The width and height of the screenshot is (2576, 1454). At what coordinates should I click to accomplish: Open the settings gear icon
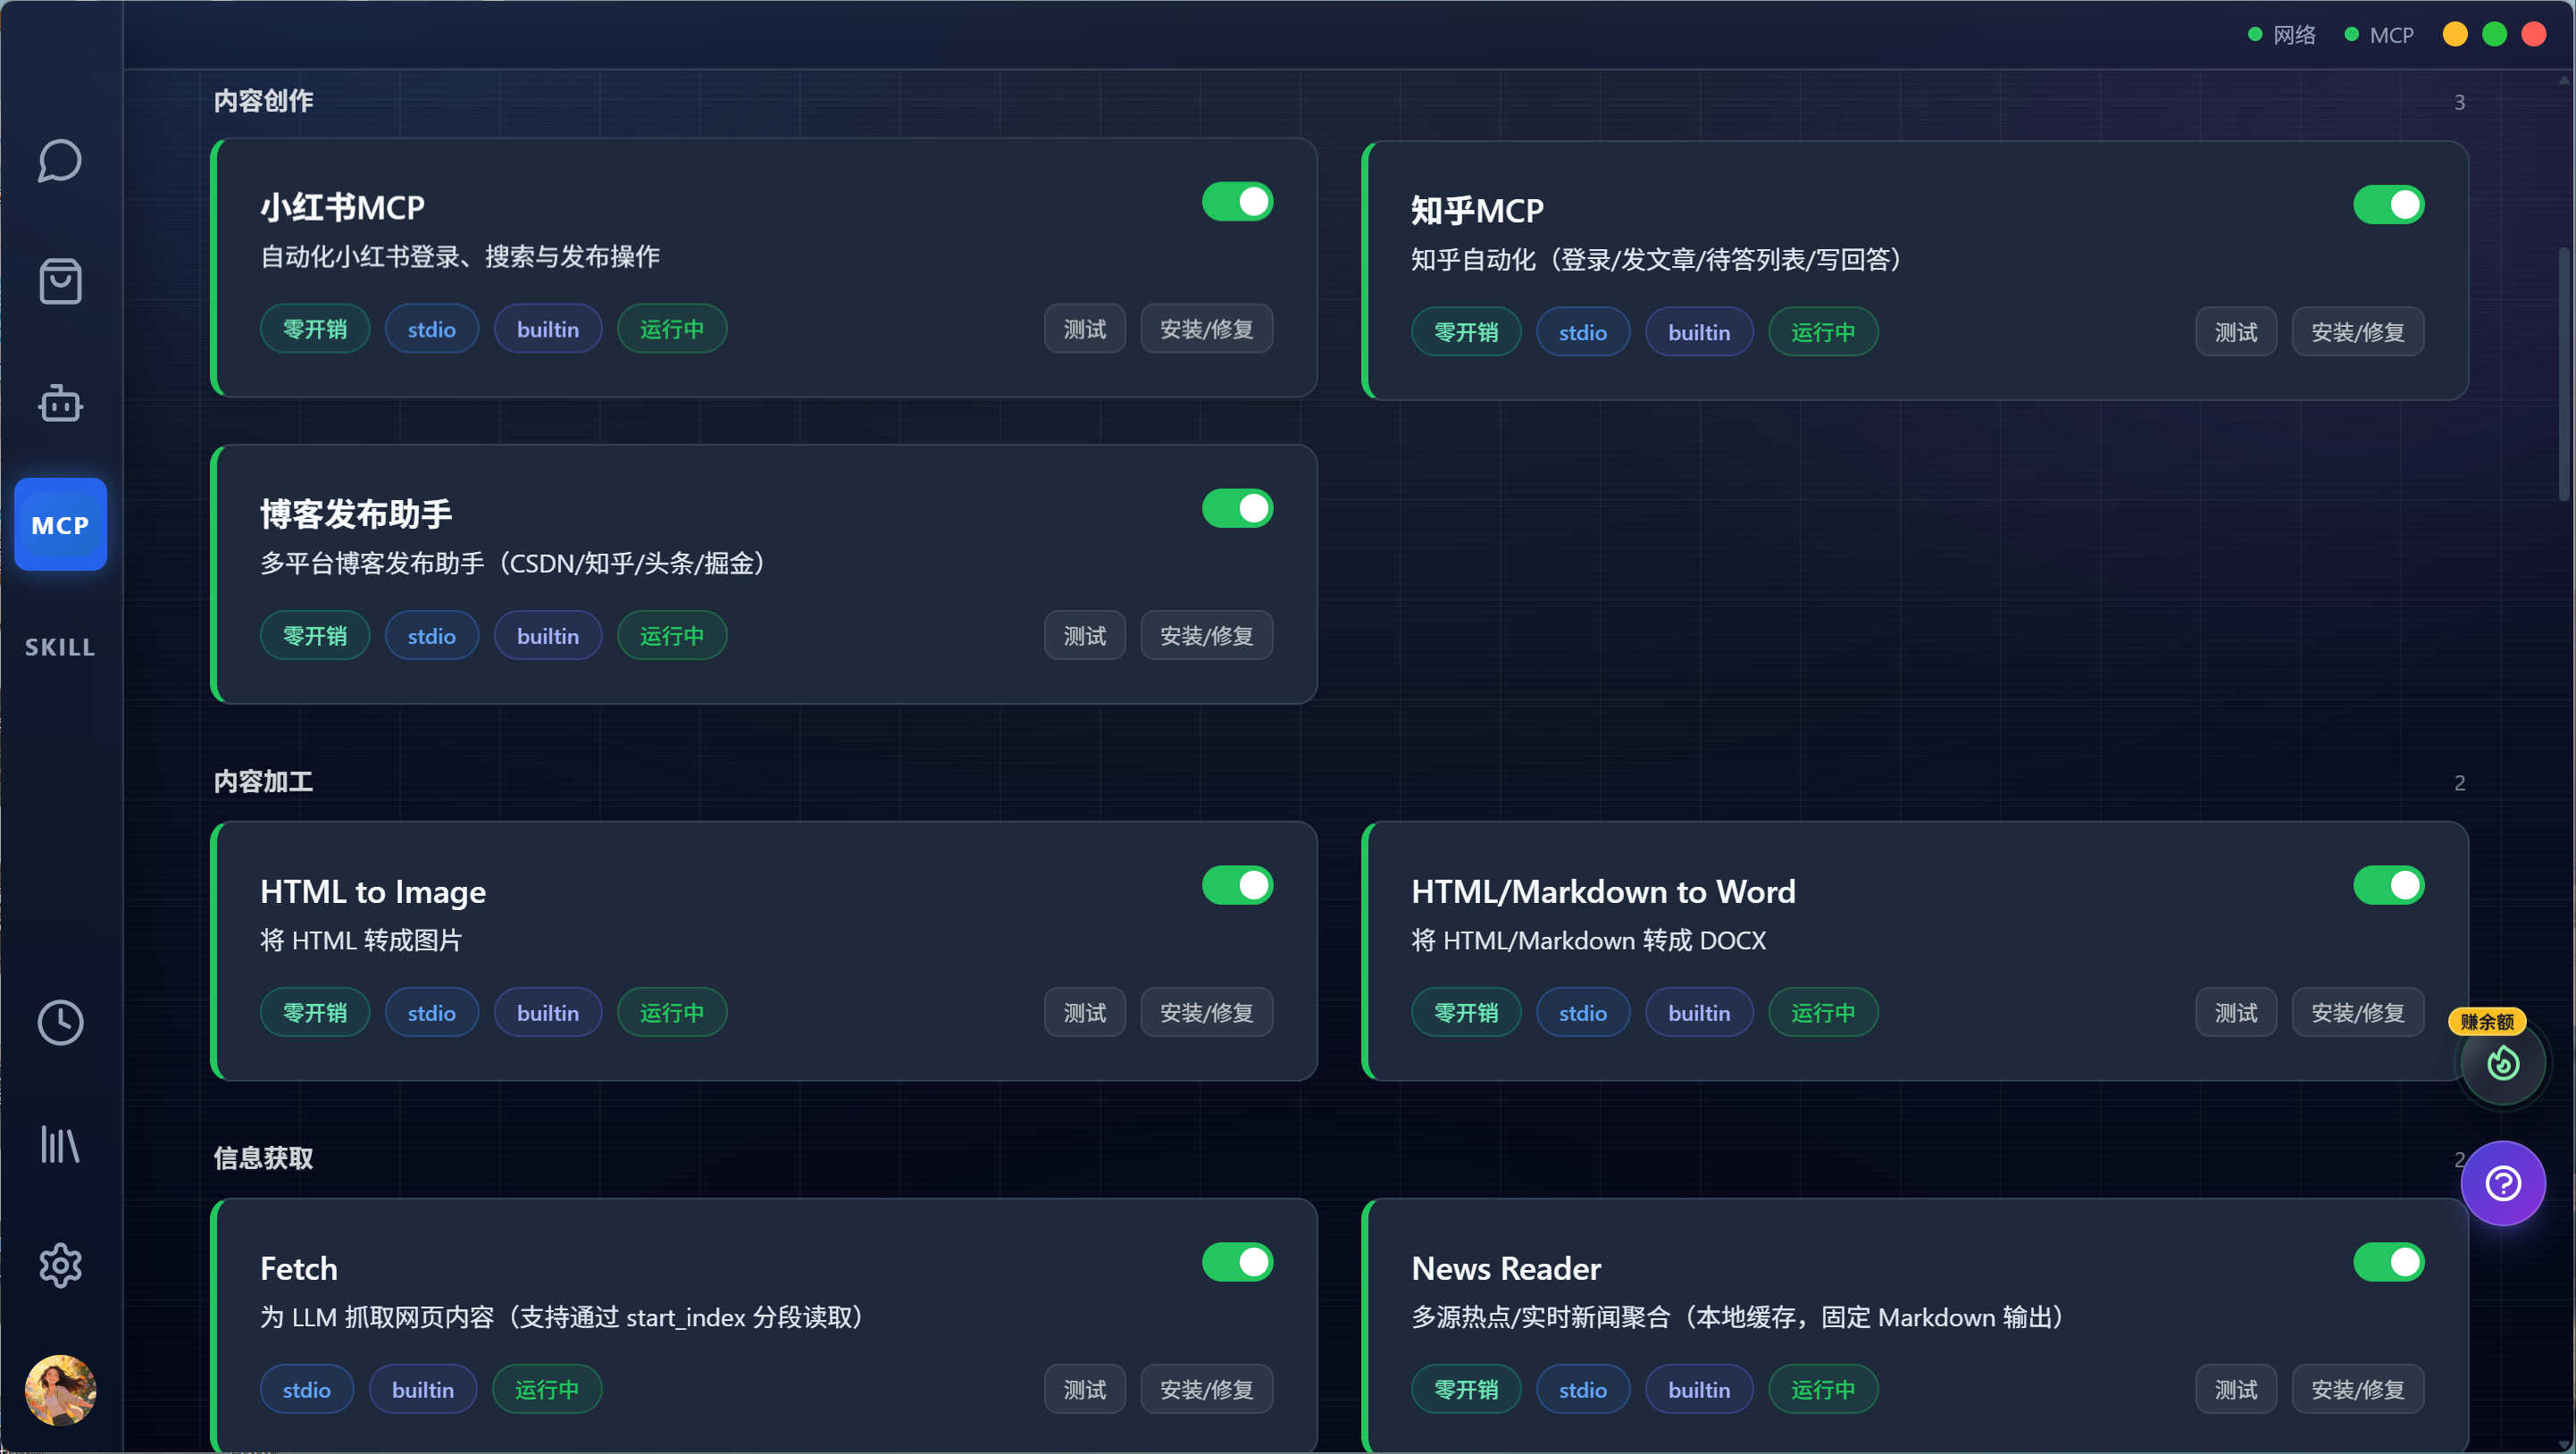tap(60, 1265)
